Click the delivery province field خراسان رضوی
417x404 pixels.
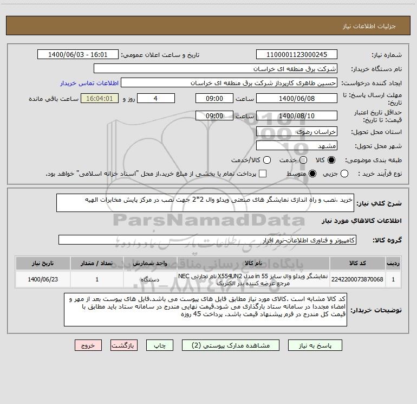tap(297, 131)
